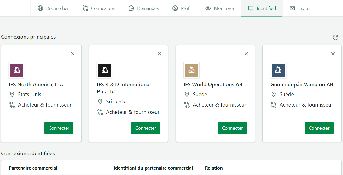Open the IFS R & D International Pte. Ltd name
The height and width of the screenshot is (175, 343).
[x=124, y=88]
